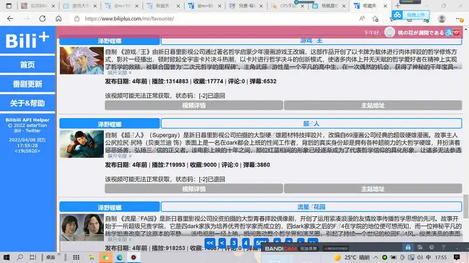Jump to page 3 in pagination
Image resolution: width=469 pixels, height=263 pixels.
(x=234, y=243)
